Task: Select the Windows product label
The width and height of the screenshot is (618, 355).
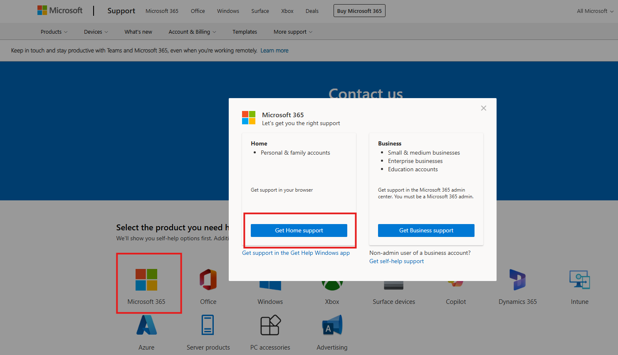Action: 270,302
